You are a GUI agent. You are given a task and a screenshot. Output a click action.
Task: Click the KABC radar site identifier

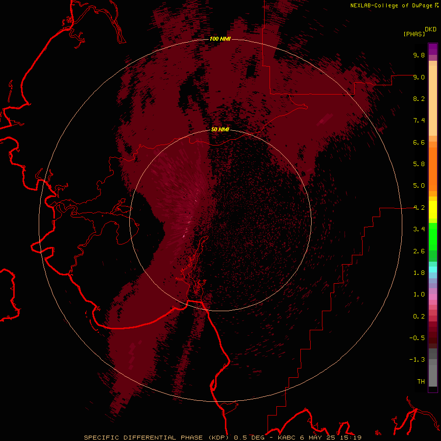[288, 438]
